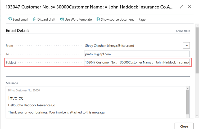The width and height of the screenshot is (199, 129).
Task: Click Show more in Email Details
Action: 183,31
